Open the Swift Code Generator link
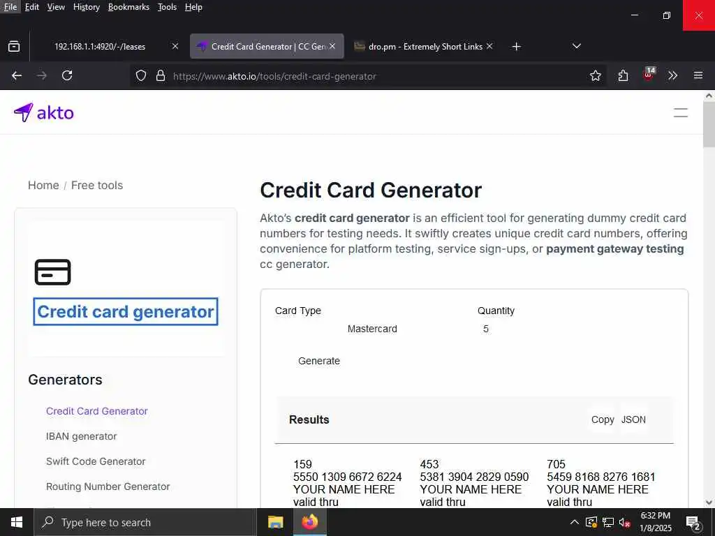The width and height of the screenshot is (715, 536). (x=96, y=461)
